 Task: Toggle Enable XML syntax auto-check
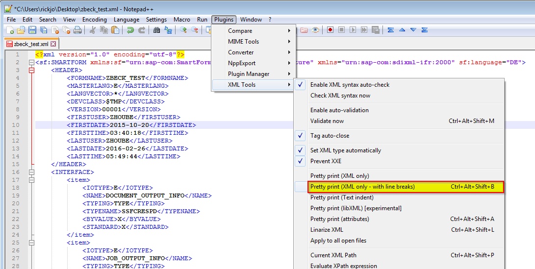point(399,85)
